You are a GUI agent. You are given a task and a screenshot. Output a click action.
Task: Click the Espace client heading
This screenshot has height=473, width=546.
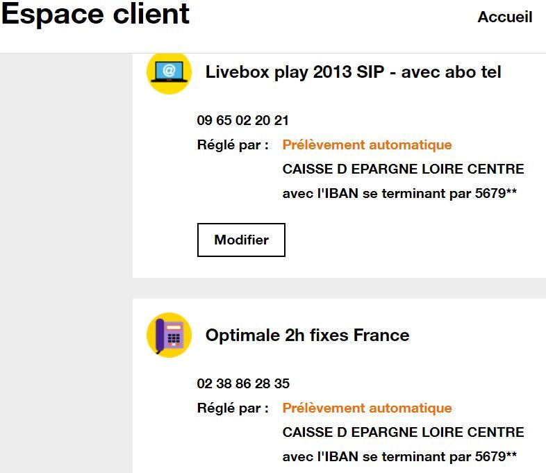[95, 15]
